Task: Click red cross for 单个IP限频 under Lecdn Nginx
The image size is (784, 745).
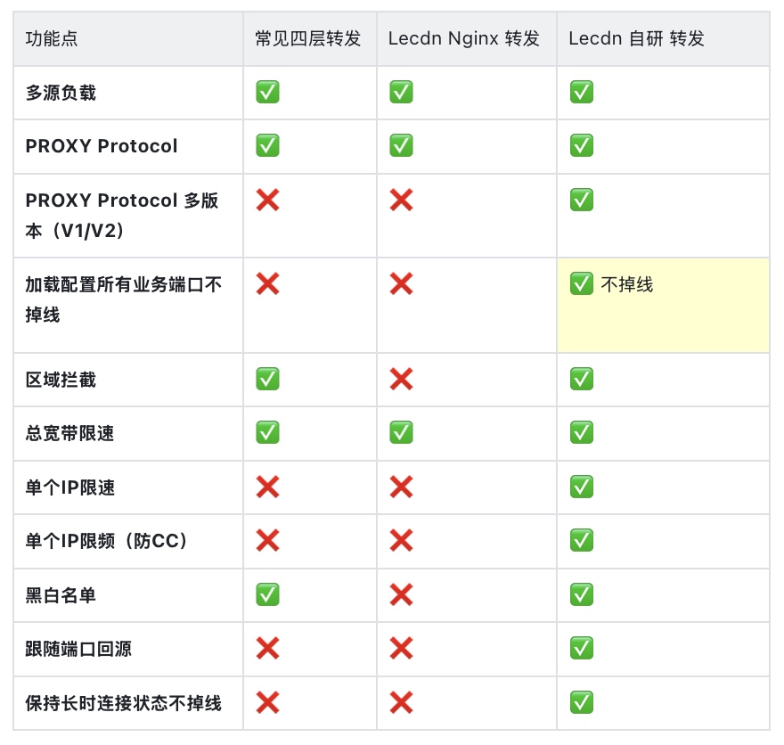Action: (x=401, y=540)
